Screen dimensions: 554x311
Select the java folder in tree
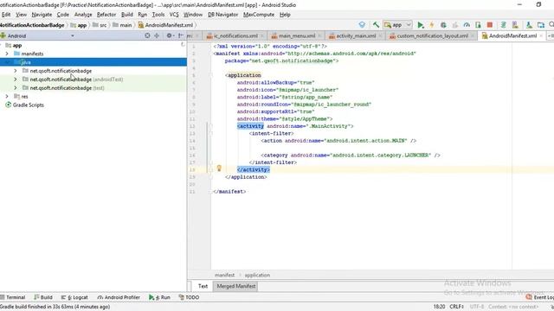click(x=93, y=62)
